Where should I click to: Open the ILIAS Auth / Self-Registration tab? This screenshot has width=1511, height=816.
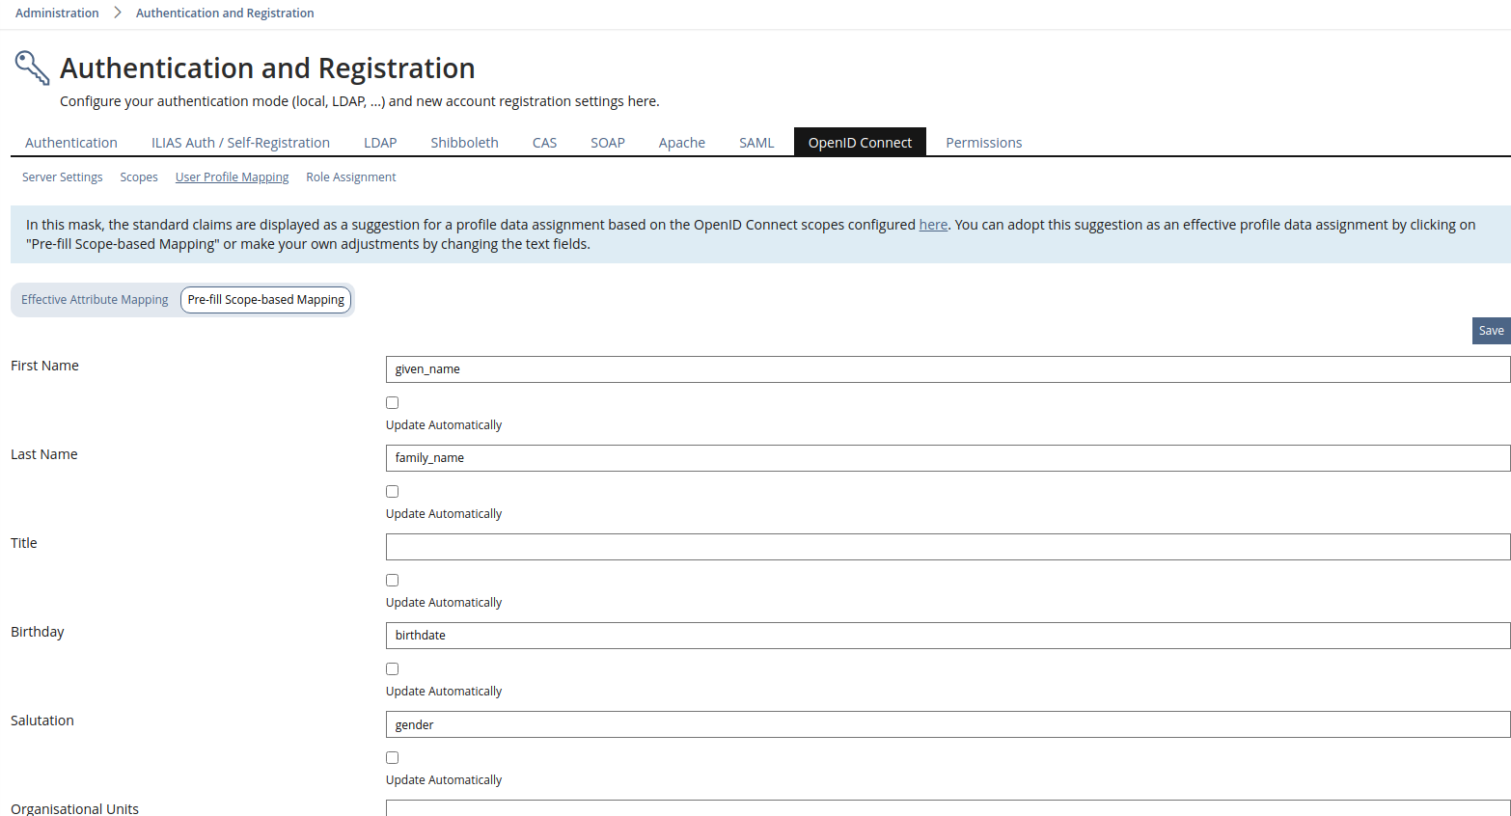click(240, 143)
